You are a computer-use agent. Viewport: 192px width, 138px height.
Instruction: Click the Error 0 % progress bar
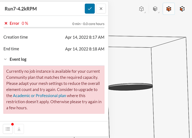[54, 28]
